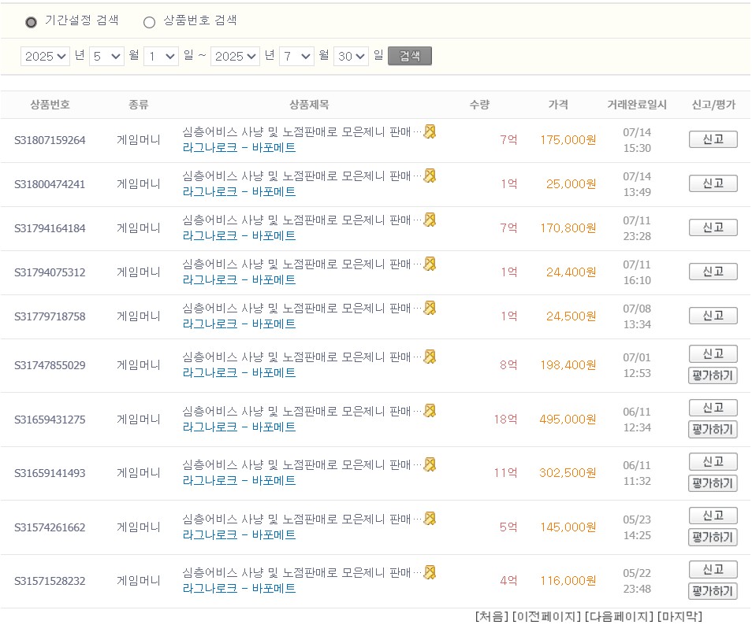This screenshot has width=752, height=636.
Task: Click the badge icon on the 18억 listing
Action: [x=429, y=410]
